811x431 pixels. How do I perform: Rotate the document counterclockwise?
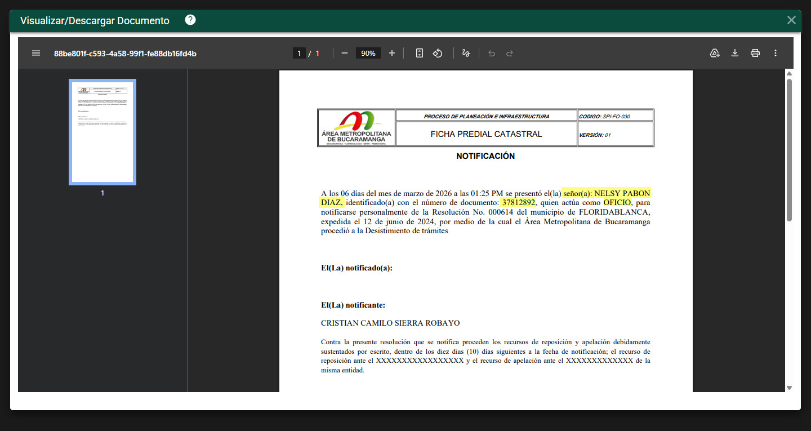point(438,53)
